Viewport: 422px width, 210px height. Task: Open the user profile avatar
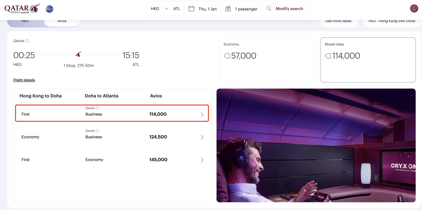414,9
